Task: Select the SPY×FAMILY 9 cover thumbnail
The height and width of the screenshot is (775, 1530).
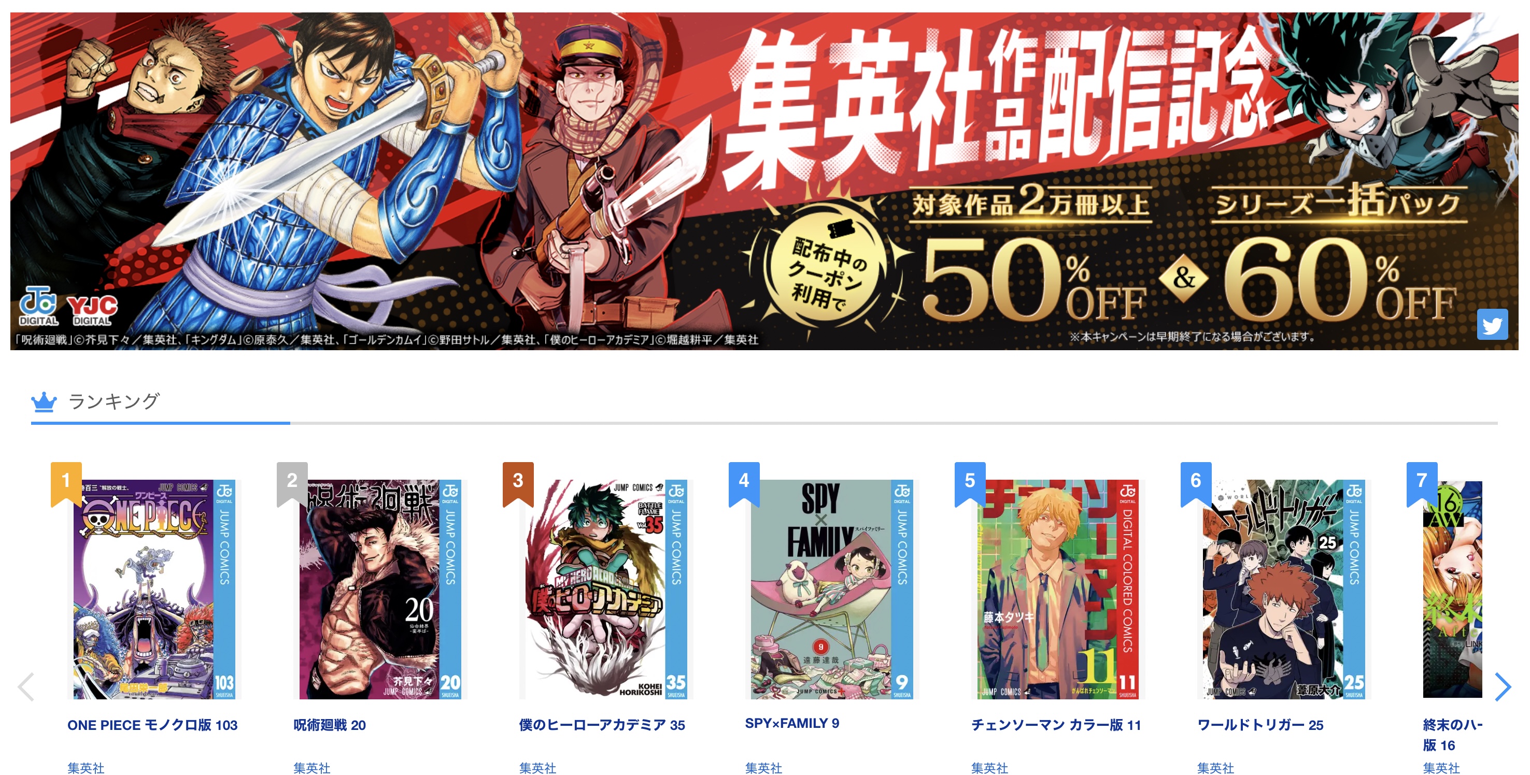Action: click(x=831, y=589)
